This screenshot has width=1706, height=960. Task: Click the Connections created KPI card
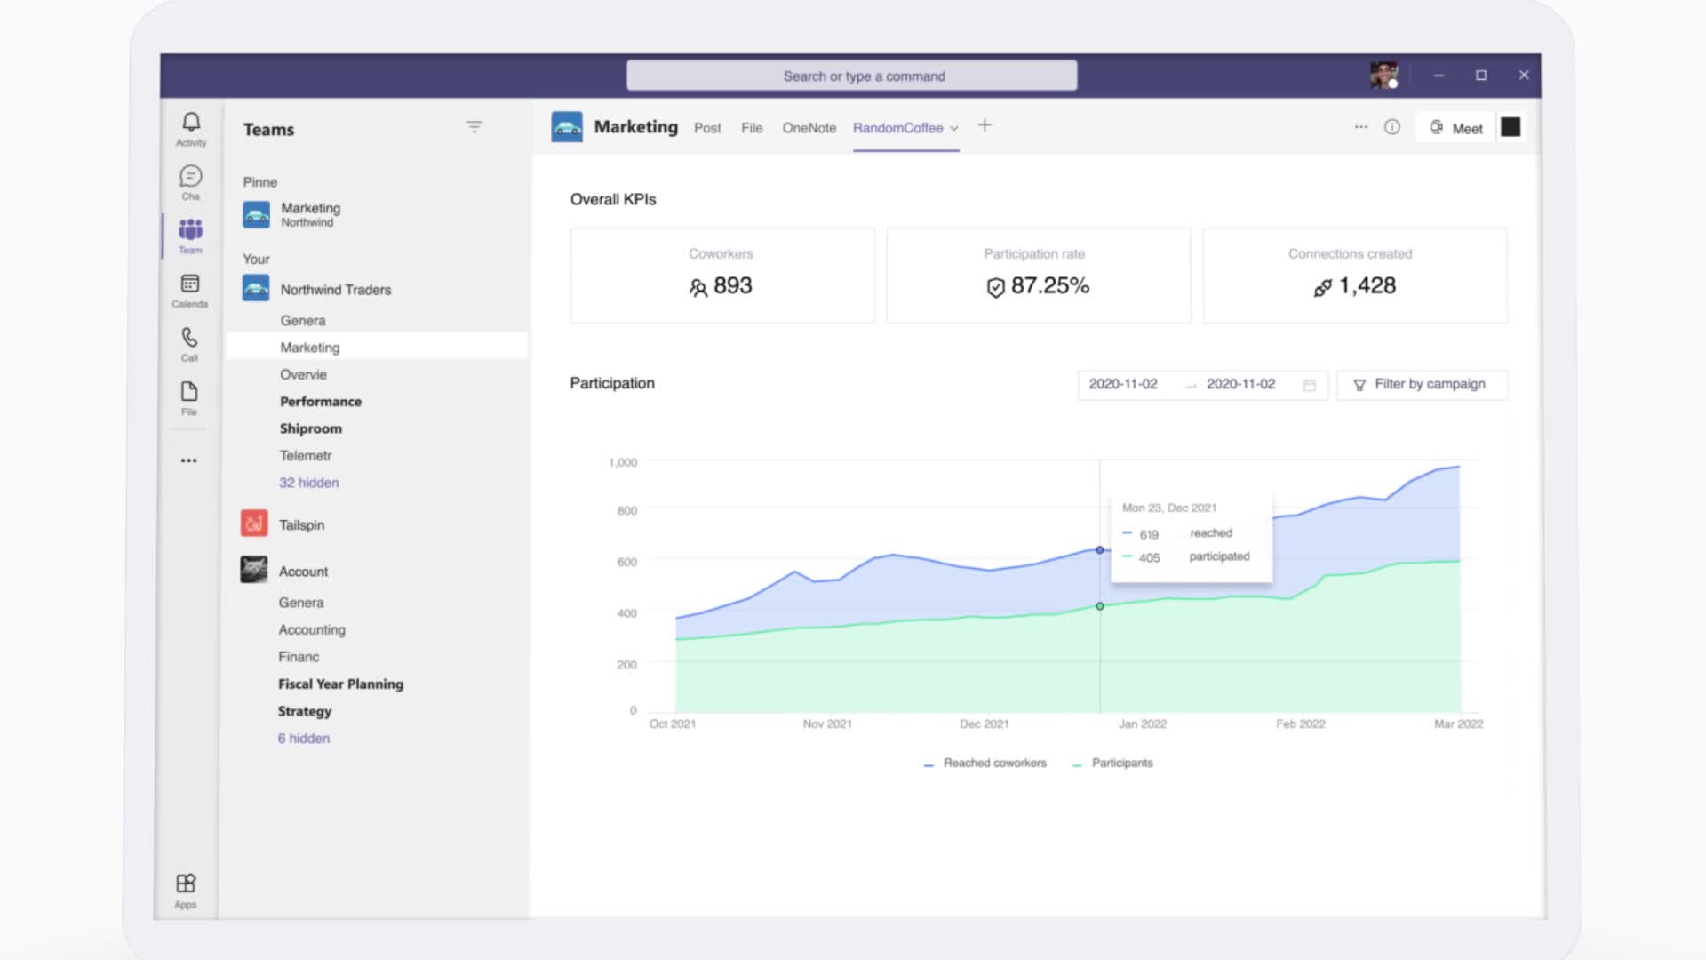pyautogui.click(x=1355, y=276)
